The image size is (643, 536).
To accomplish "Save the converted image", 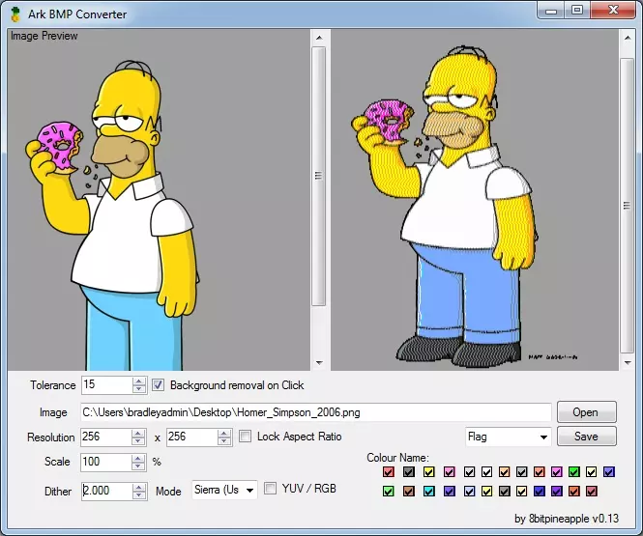I will pos(586,437).
